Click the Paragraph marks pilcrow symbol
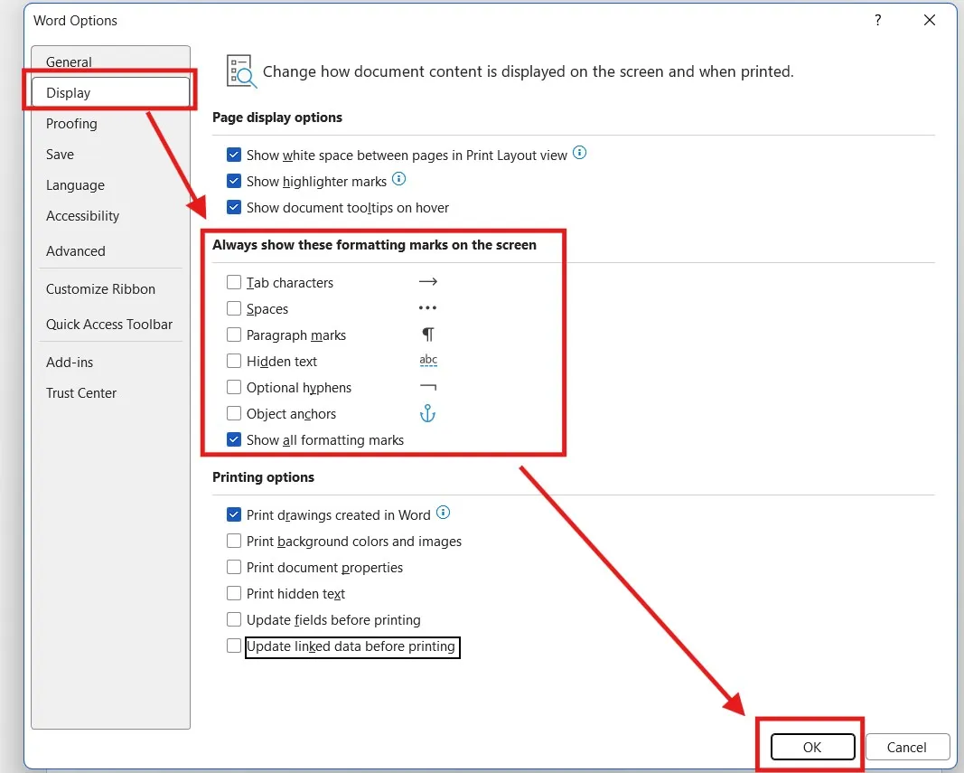The height and width of the screenshot is (773, 964). [x=428, y=335]
